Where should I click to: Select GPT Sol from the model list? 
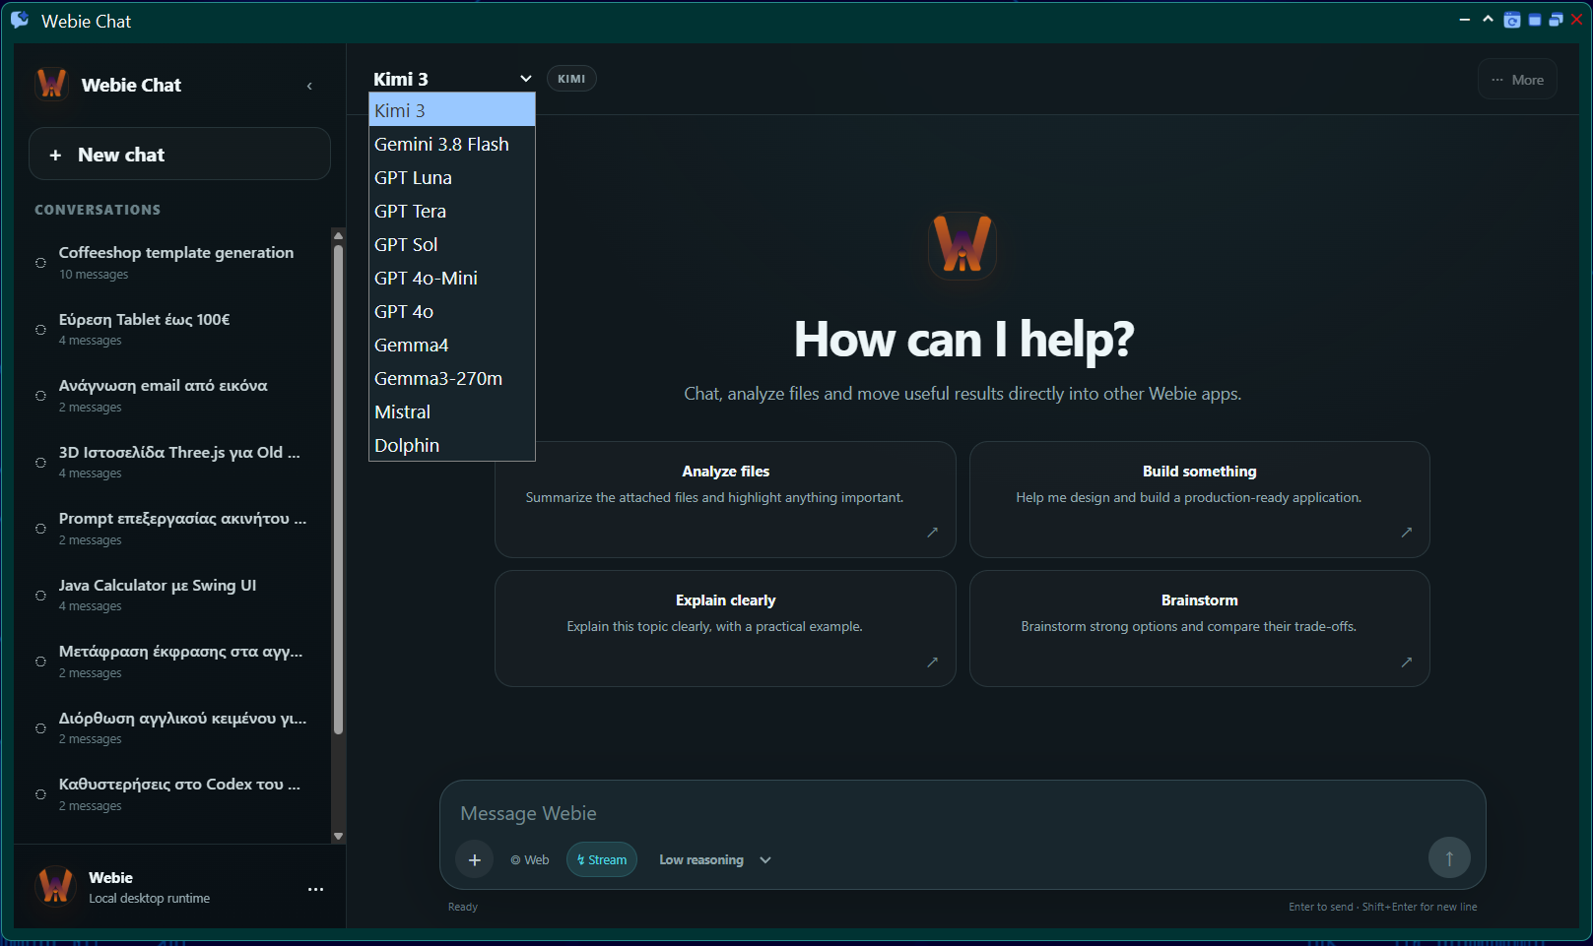coord(452,244)
